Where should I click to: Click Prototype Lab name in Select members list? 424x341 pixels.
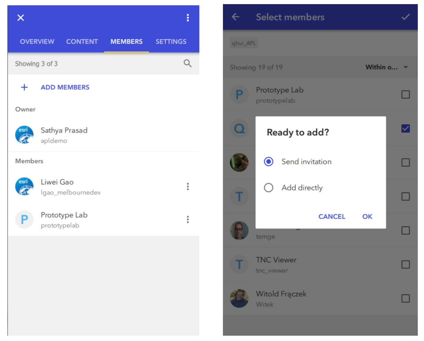(x=280, y=90)
